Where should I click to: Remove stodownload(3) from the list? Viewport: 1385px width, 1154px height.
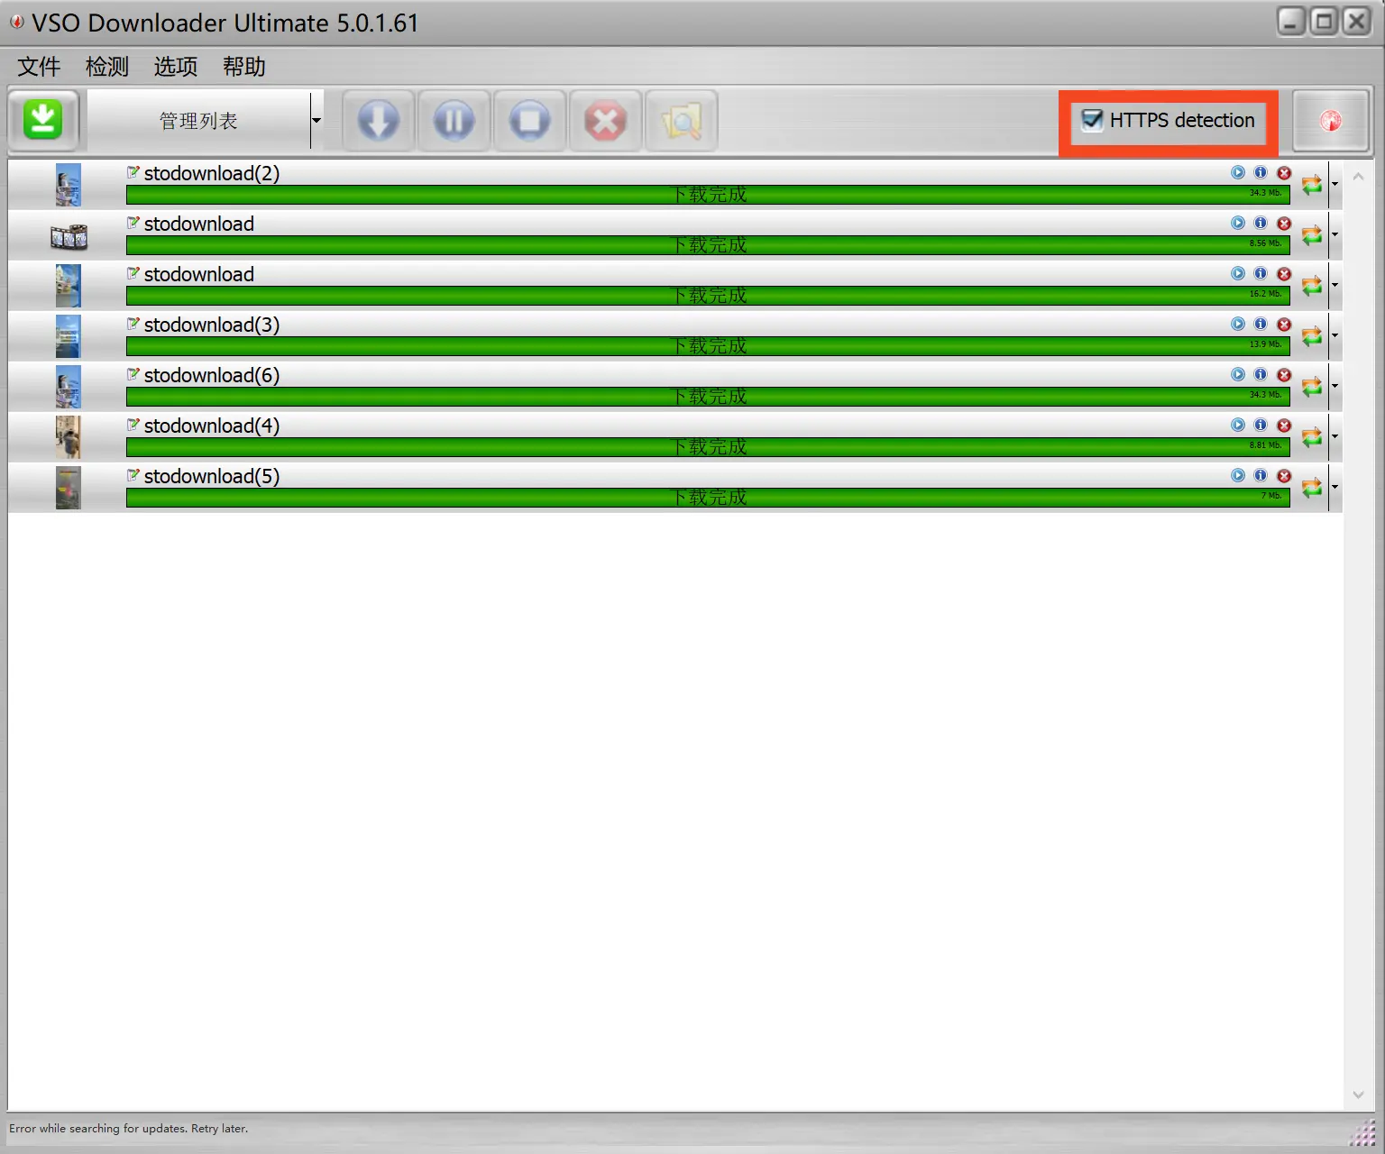point(1284,324)
